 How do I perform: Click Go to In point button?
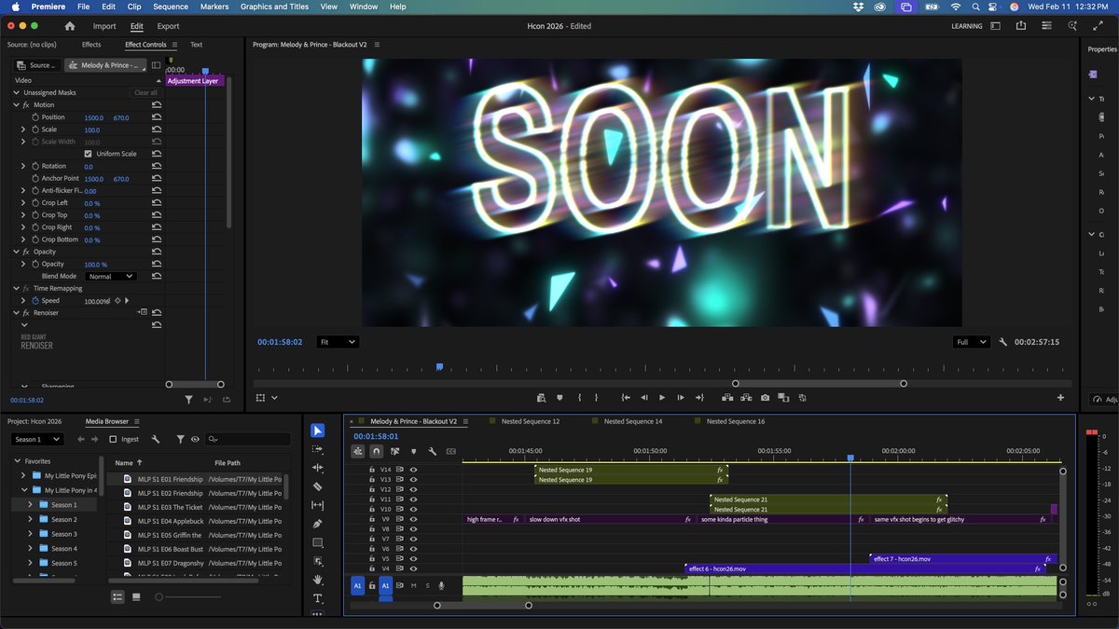[626, 398]
